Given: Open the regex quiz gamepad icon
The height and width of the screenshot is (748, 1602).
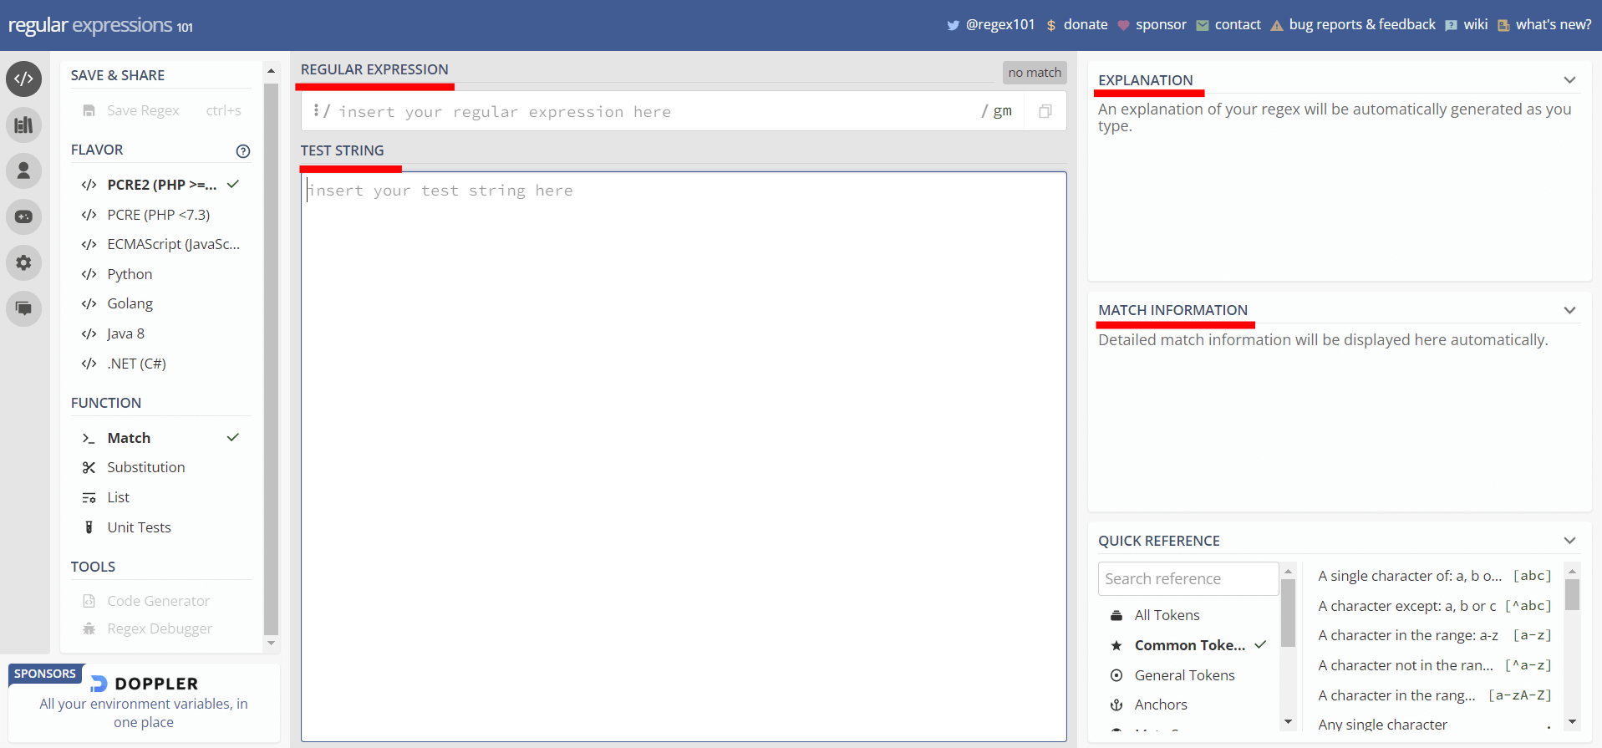Looking at the screenshot, I should (x=23, y=216).
